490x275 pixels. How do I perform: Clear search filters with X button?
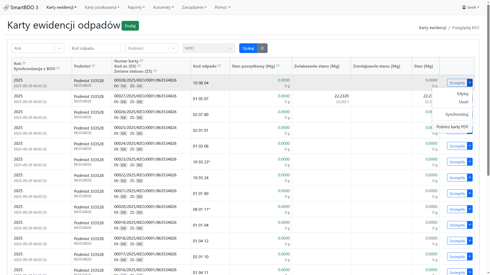pos(262,48)
